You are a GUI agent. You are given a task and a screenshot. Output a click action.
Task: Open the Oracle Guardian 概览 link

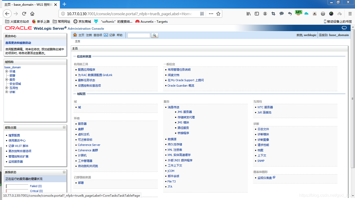(181, 86)
